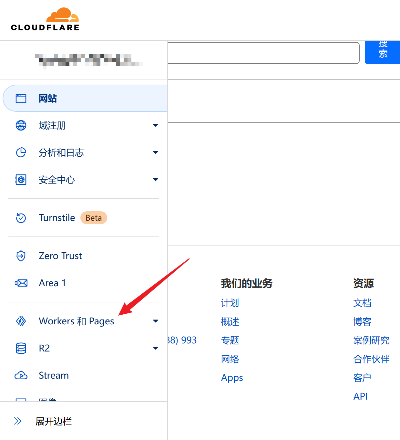
Task: Expand the 域注册 dropdown arrow
Action: coord(156,125)
